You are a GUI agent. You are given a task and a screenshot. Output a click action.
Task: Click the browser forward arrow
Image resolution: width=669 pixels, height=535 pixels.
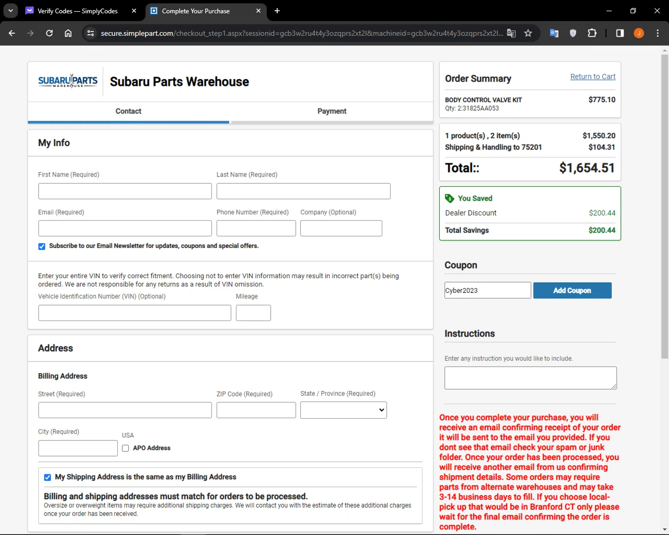click(x=30, y=33)
